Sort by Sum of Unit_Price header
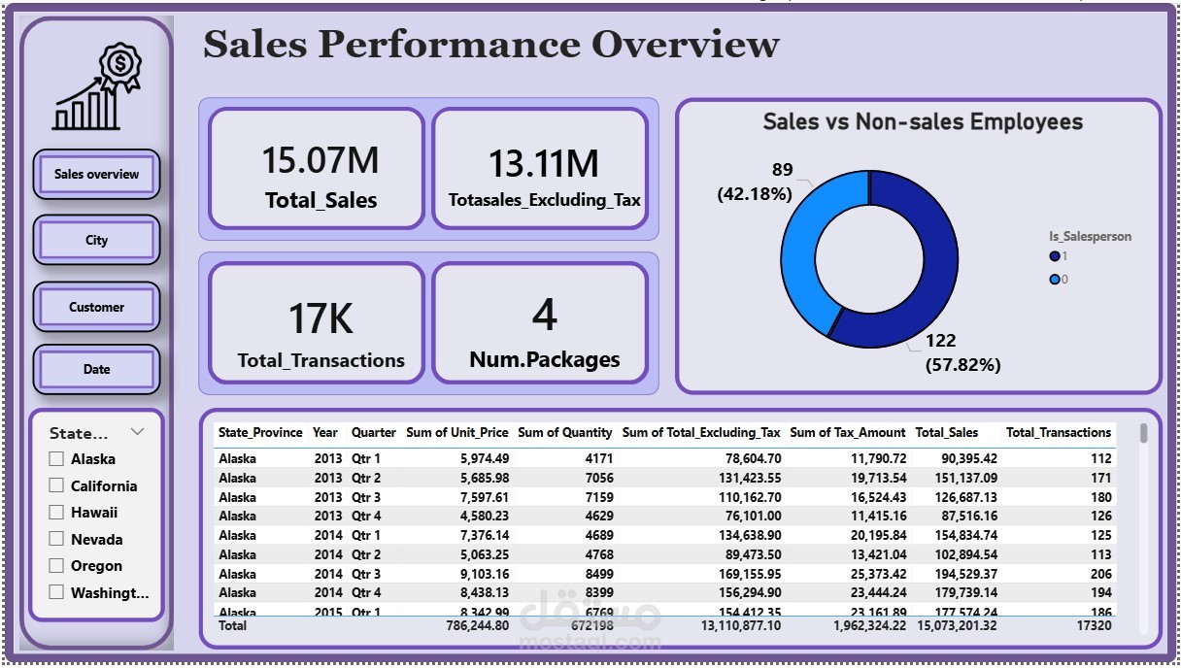Image resolution: width=1181 pixels, height=668 pixels. pyautogui.click(x=457, y=433)
